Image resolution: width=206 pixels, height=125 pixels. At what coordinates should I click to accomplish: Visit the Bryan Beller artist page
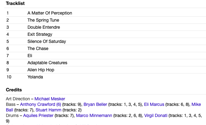coord(95,104)
